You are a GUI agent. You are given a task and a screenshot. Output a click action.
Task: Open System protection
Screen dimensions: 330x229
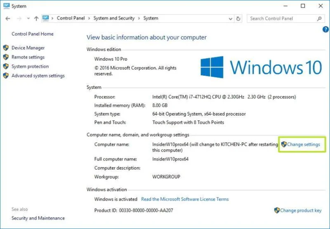pyautogui.click(x=30, y=66)
